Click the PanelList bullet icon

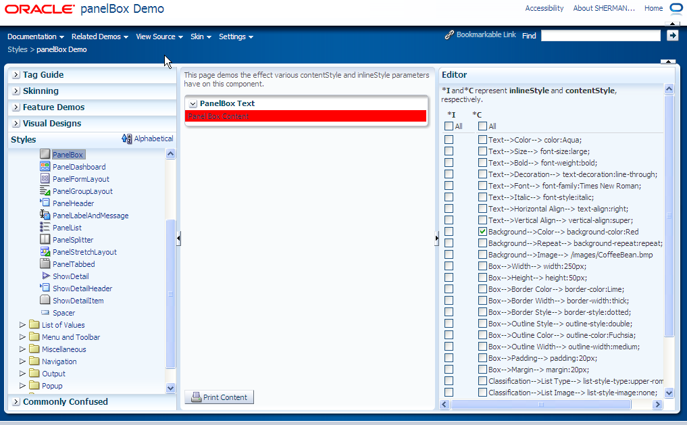[45, 227]
